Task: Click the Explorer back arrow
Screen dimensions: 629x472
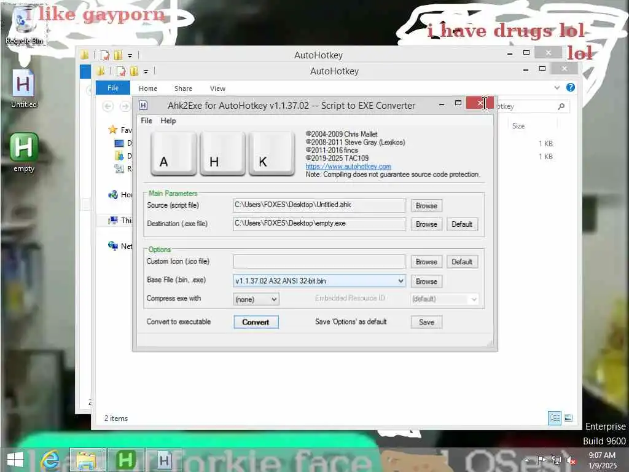Action: coord(107,106)
